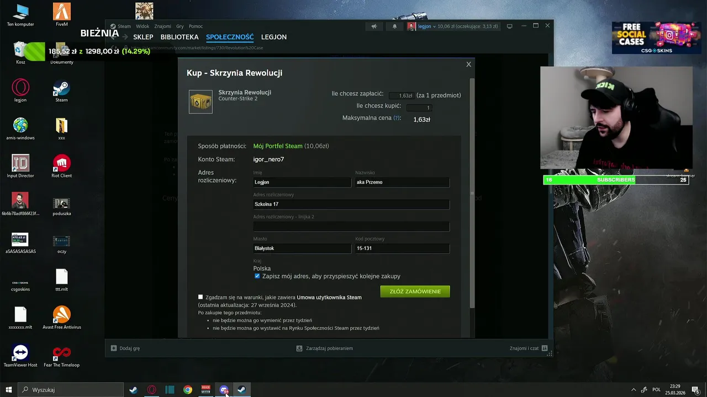Click Imię field containing Legjon

[302, 182]
